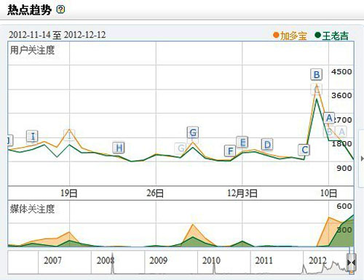This screenshot has width=364, height=280.
Task: Click the 2012 year on overview timeline
Action: (x=317, y=260)
